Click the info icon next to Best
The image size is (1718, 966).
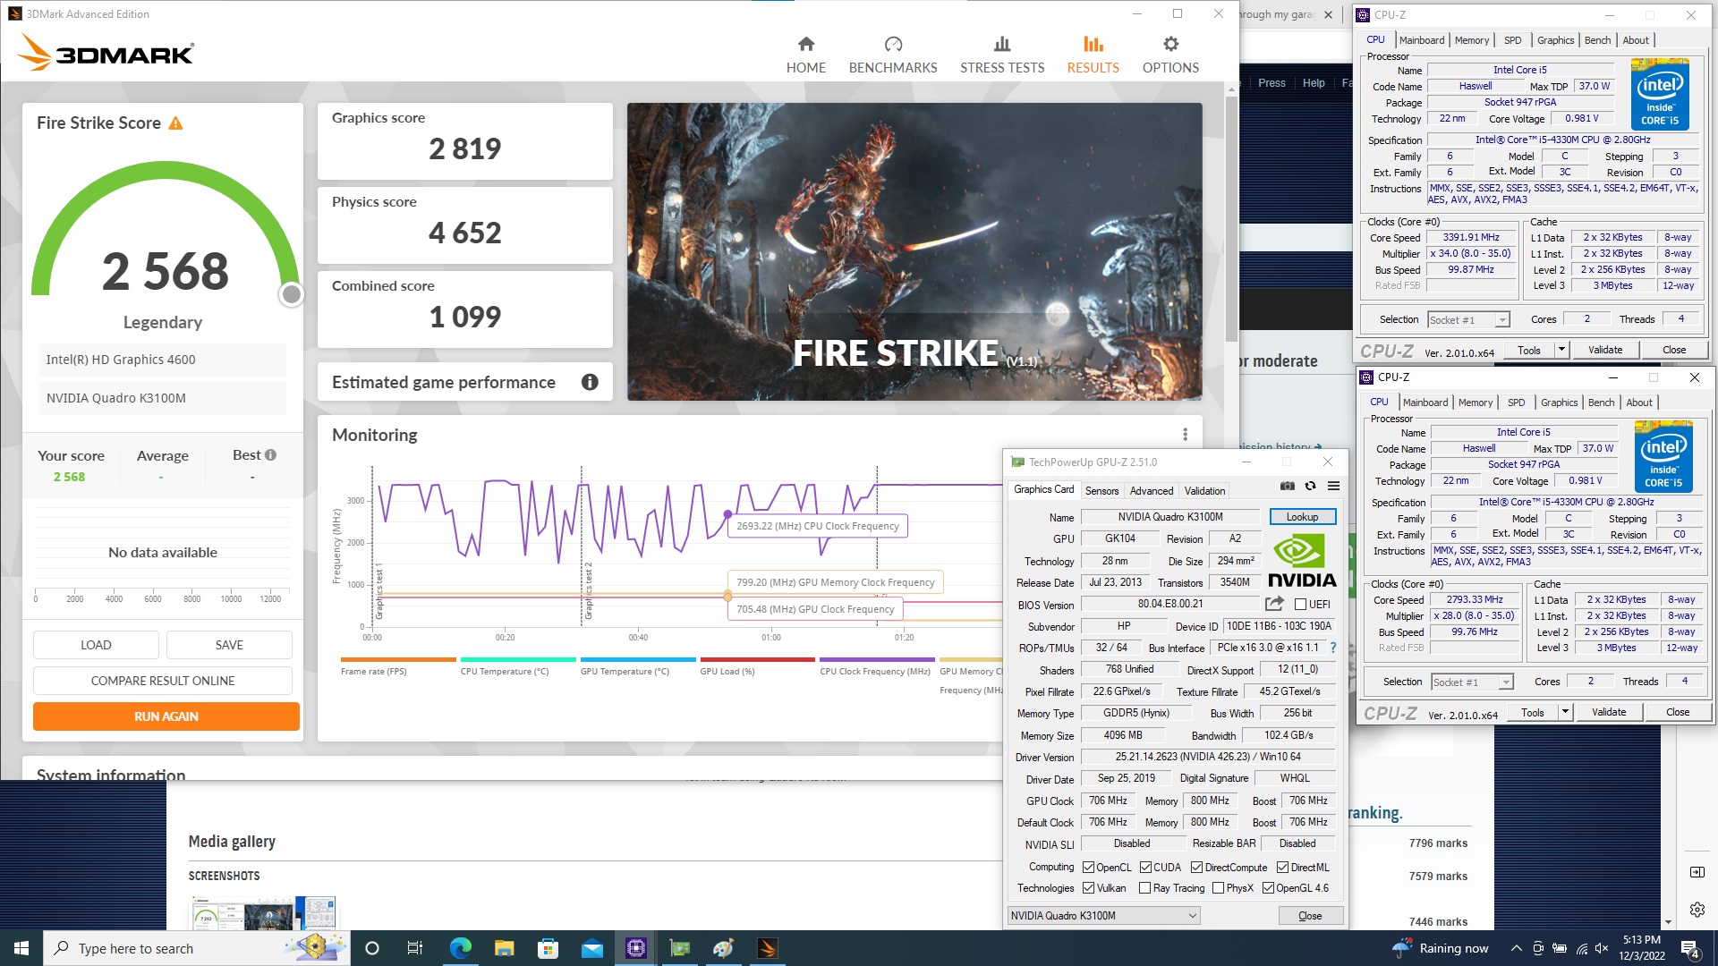[x=270, y=454]
